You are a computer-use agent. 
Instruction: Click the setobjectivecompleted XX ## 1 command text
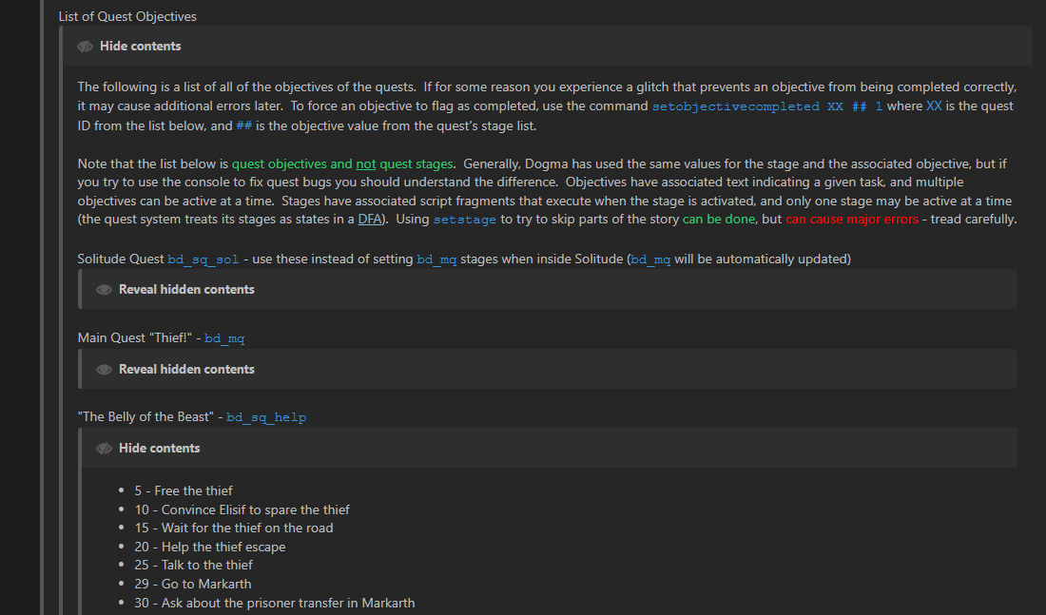tap(767, 106)
